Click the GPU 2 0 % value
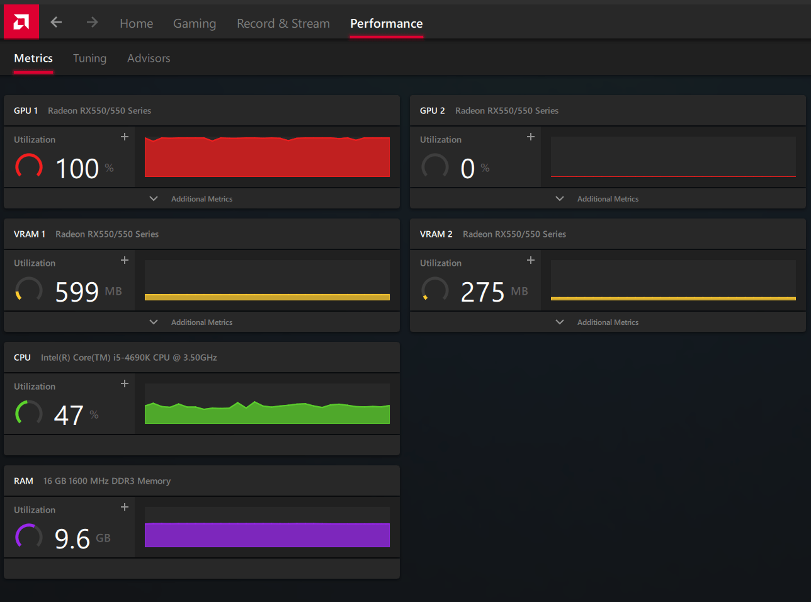Screen dimensions: 811x602 475,168
